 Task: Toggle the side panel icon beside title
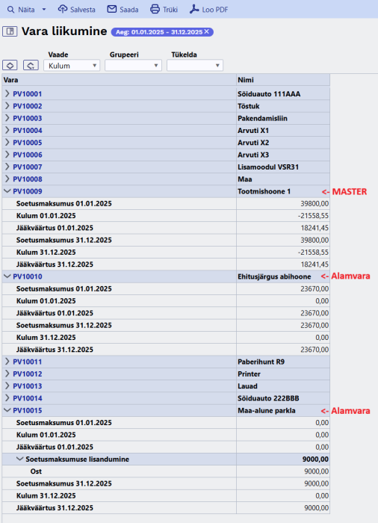10,31
